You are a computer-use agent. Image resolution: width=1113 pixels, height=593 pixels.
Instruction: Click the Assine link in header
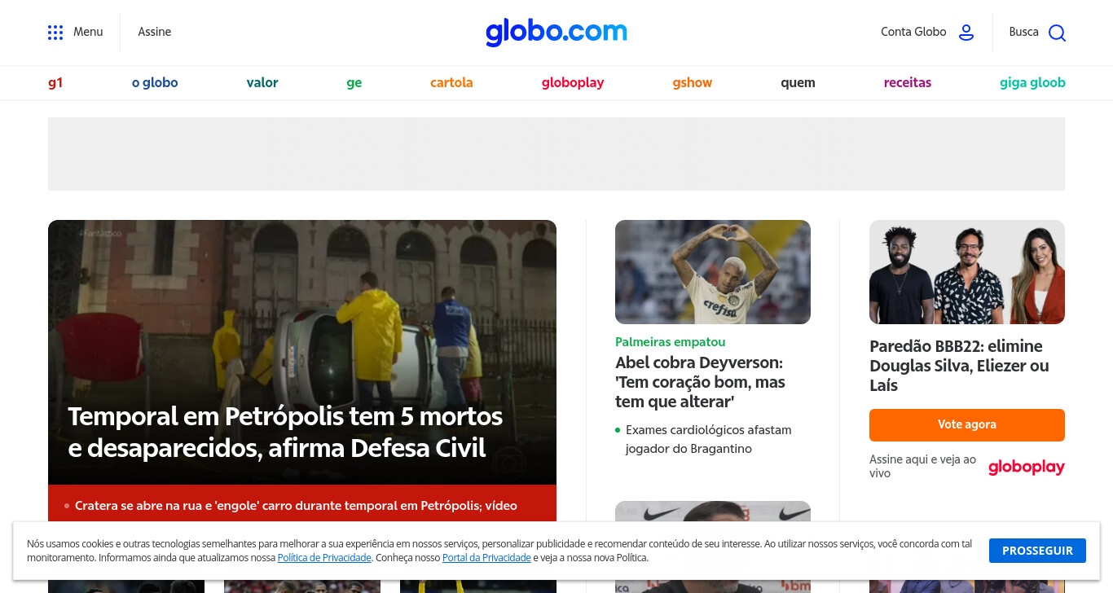tap(154, 32)
